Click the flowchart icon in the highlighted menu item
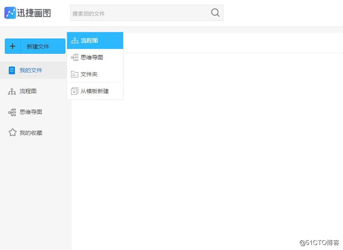 (75, 41)
